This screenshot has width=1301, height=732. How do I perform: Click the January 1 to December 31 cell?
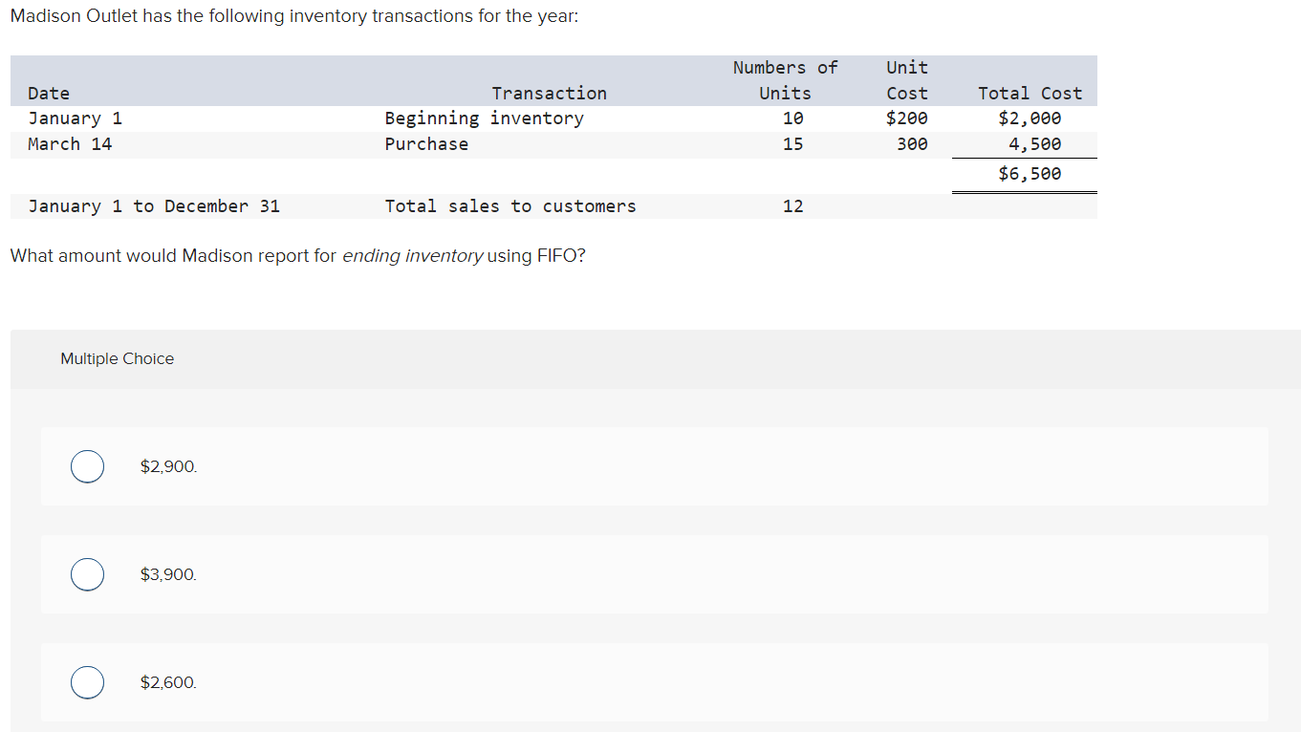coord(154,206)
